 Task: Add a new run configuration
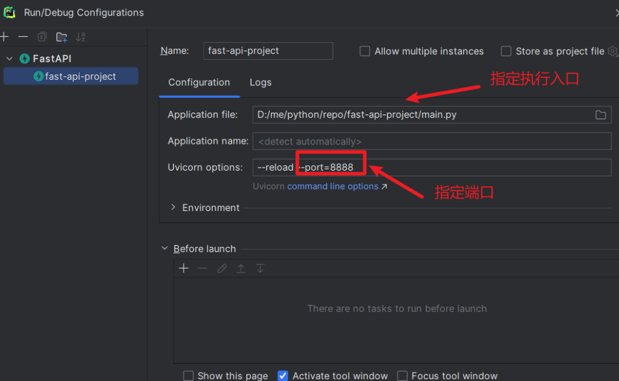(4, 37)
